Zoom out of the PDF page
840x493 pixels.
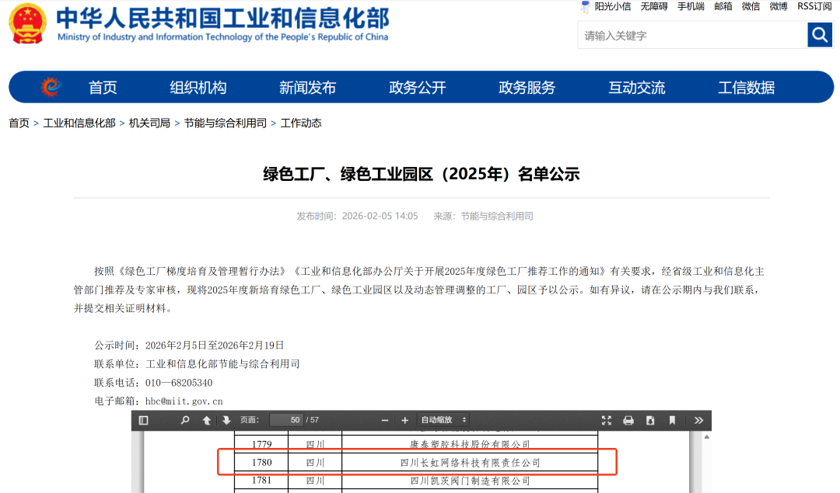tap(383, 419)
